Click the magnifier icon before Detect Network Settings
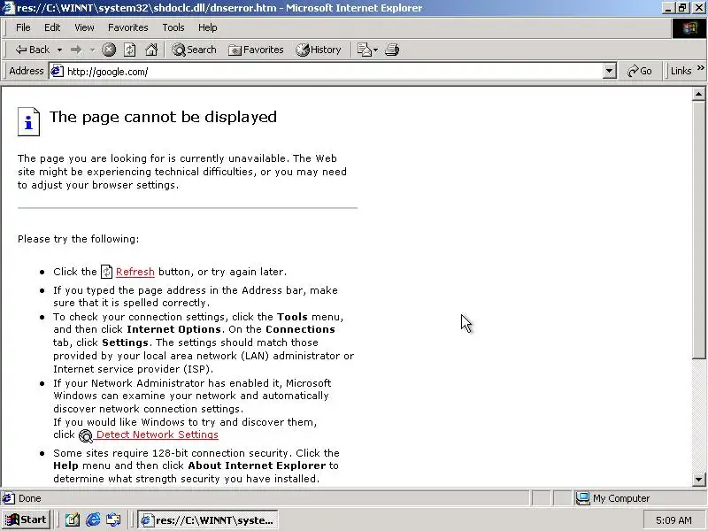 86,435
